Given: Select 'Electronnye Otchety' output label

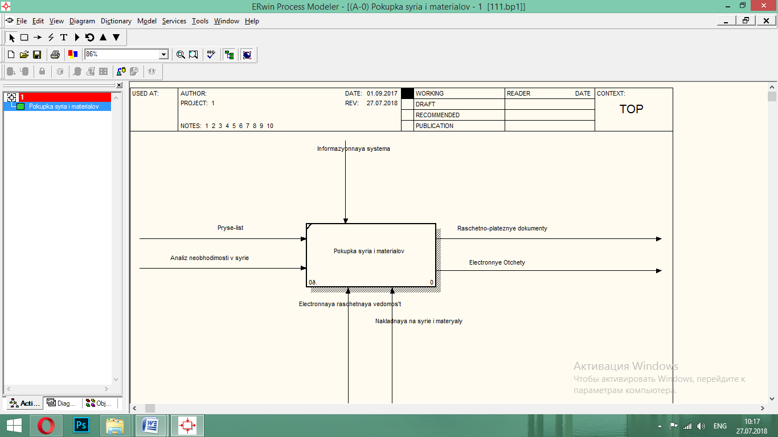Looking at the screenshot, I should 497,262.
